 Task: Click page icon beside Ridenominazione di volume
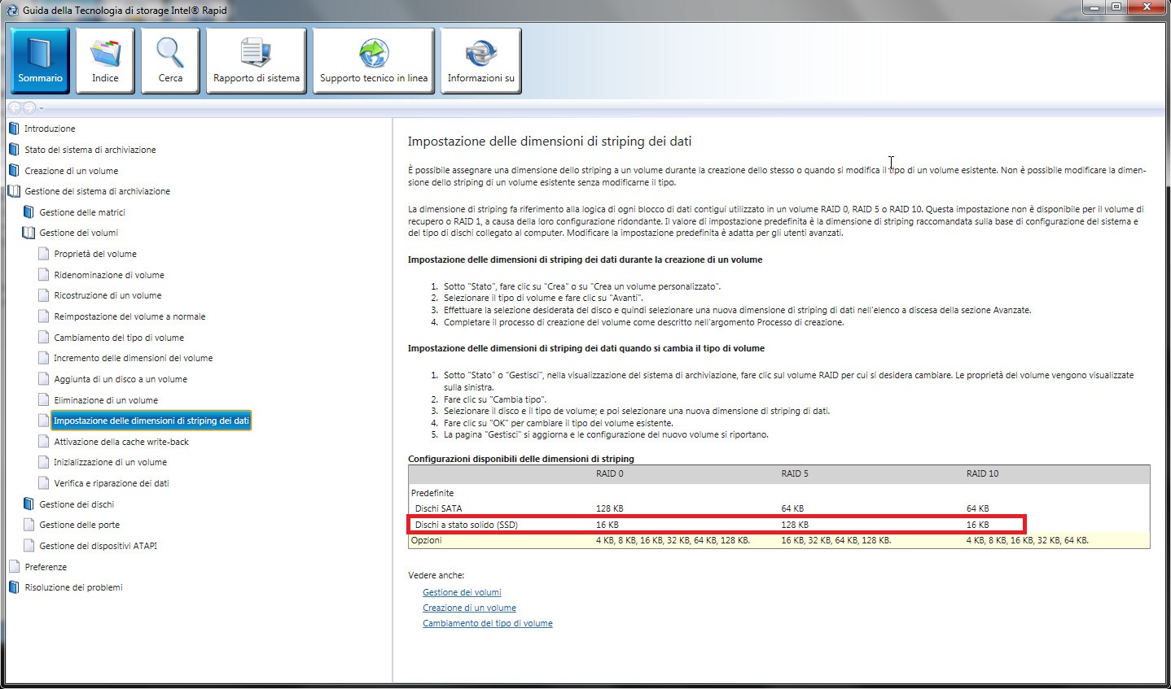pos(44,275)
